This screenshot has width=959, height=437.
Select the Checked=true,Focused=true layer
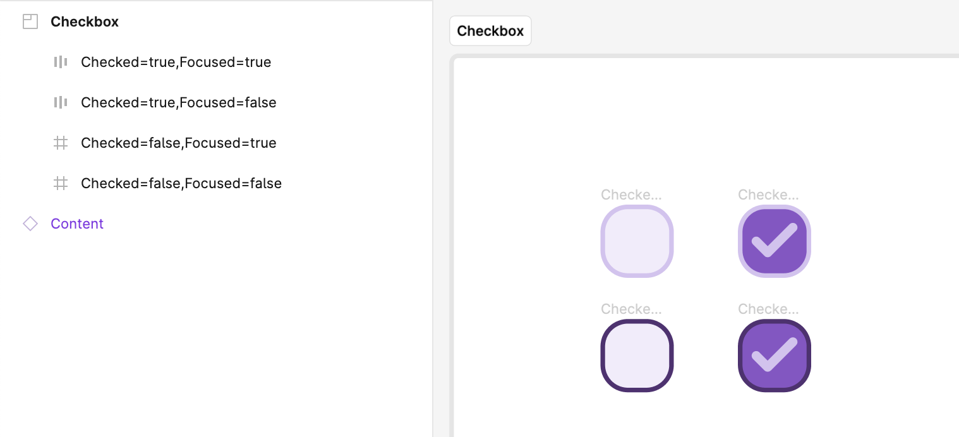pos(176,62)
